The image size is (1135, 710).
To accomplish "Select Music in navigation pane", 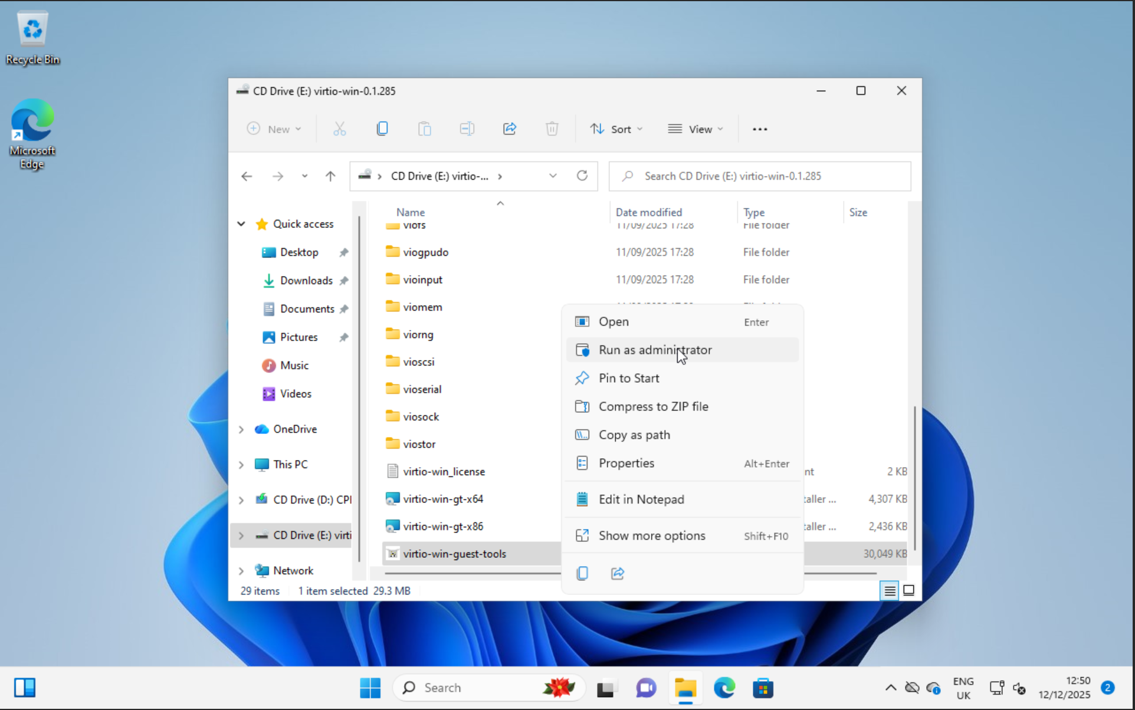I will (294, 366).
